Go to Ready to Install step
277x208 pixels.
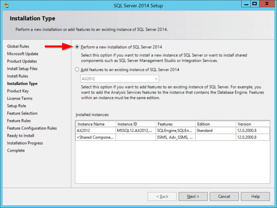pos(20,135)
